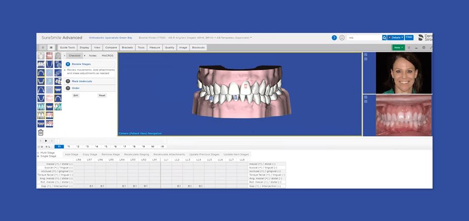The height and width of the screenshot is (221, 469).
Task: Switch to the Checklist tab
Action: [74, 55]
